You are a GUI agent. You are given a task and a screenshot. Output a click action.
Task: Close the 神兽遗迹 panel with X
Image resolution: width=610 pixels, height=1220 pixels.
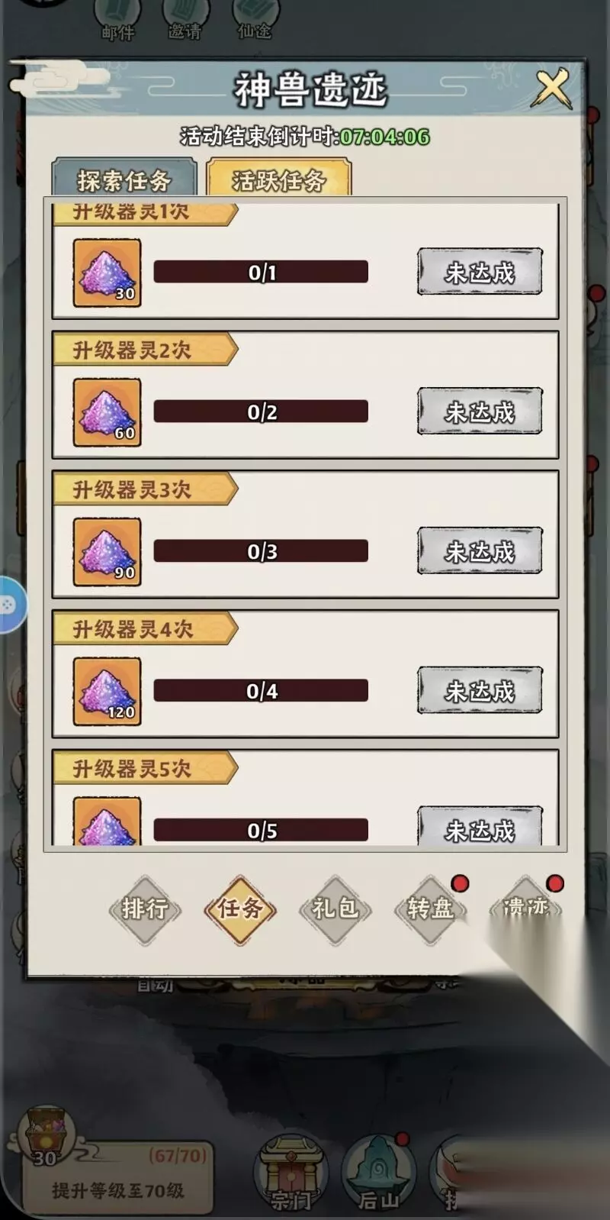[552, 89]
